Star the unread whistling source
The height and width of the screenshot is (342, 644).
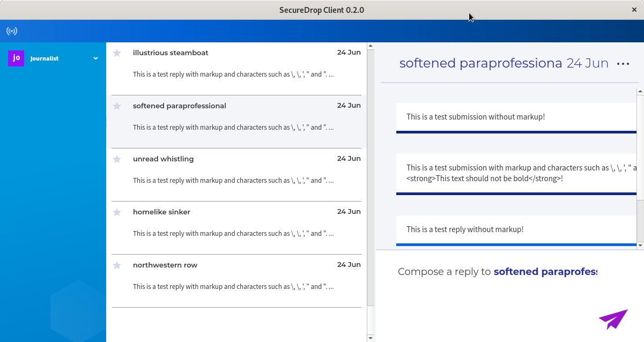tap(117, 159)
